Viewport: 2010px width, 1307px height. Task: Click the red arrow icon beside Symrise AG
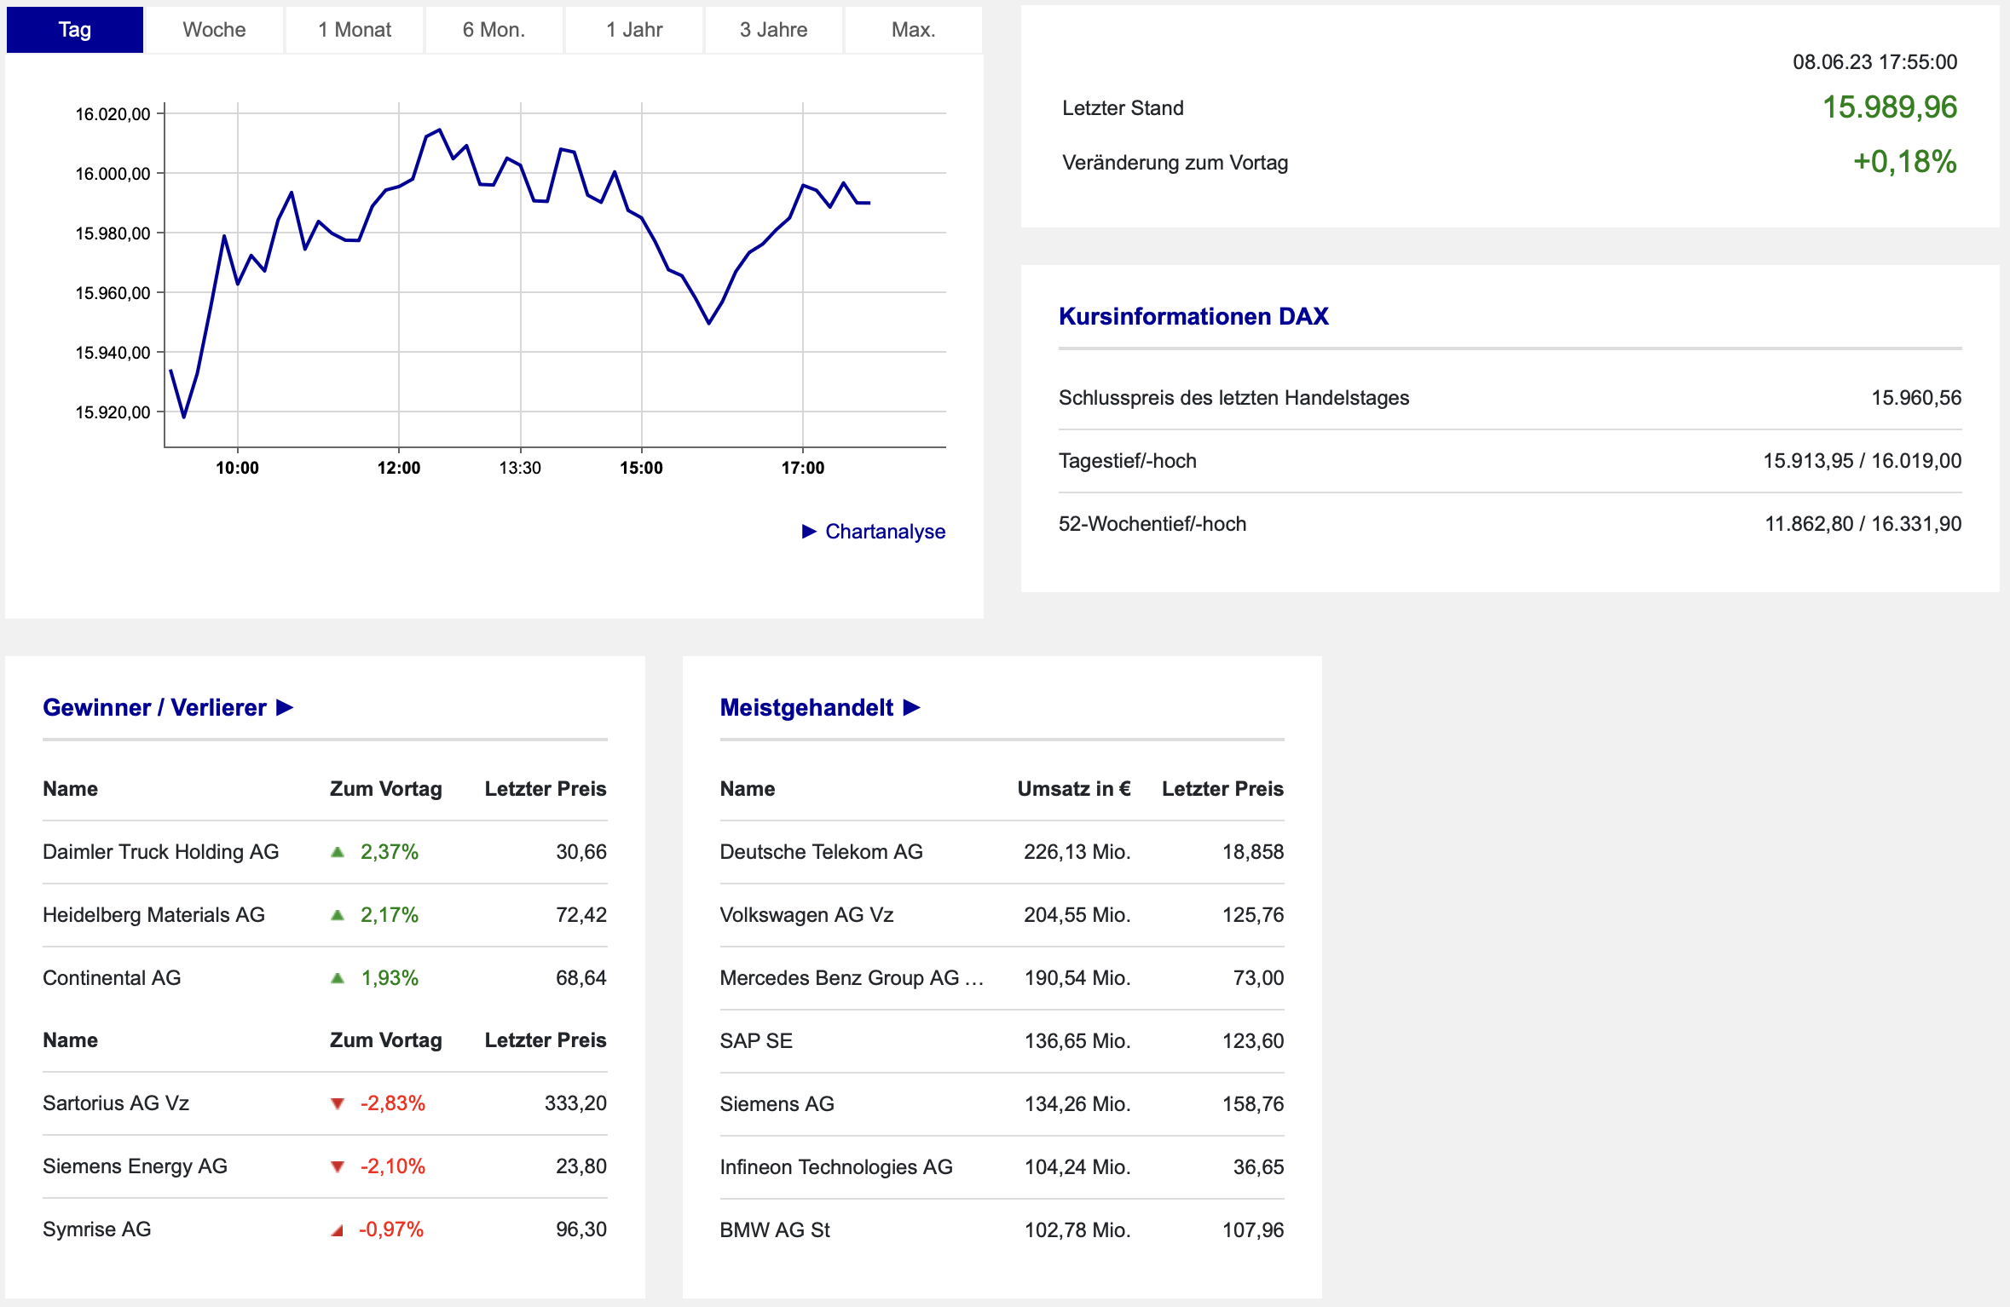point(338,1230)
